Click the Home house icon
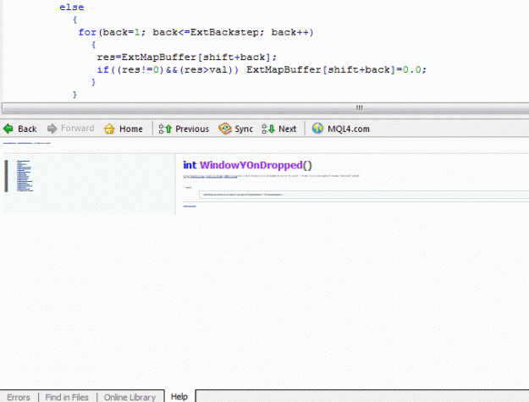529x402 pixels. coord(109,129)
